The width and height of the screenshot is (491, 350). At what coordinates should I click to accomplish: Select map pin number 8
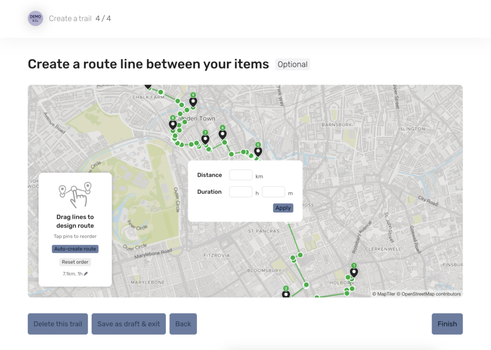tap(173, 124)
